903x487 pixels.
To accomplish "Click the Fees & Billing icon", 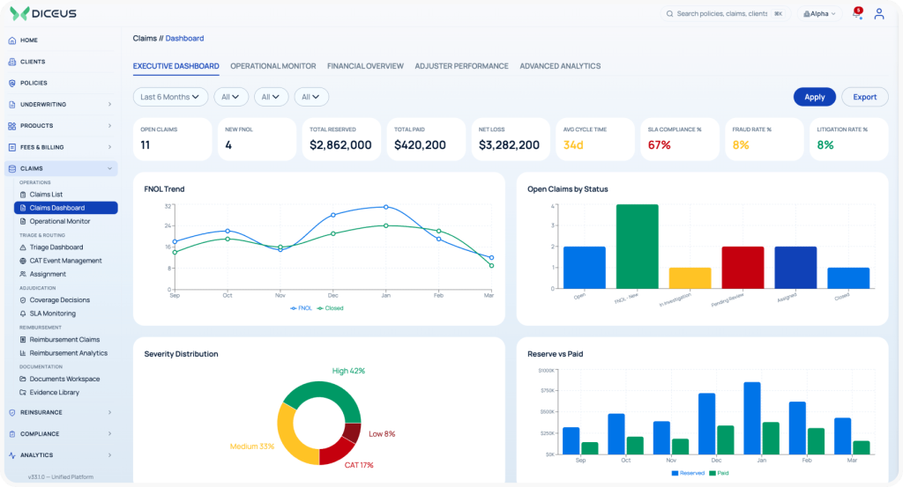I will coord(12,147).
